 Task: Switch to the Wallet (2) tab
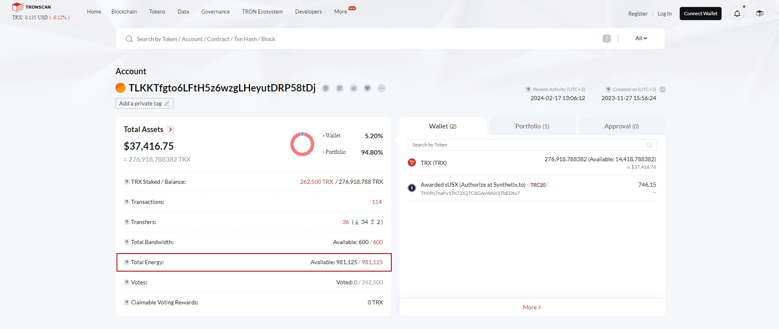(x=443, y=126)
